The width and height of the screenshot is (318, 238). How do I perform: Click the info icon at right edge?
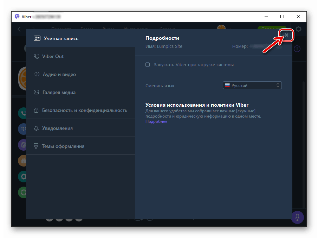pyautogui.click(x=297, y=49)
